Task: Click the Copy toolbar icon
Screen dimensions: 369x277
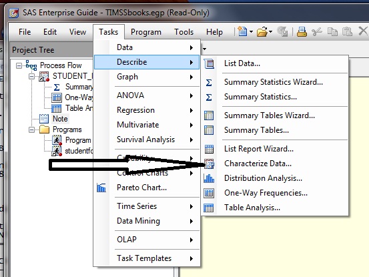Action: coord(332,31)
